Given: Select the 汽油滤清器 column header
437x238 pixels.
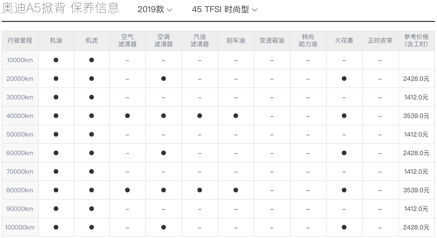Looking at the screenshot, I should 200,41.
